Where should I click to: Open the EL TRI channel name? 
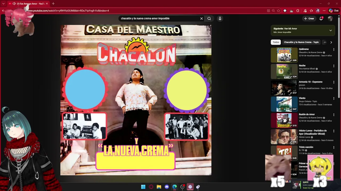pyautogui.click(x=302, y=150)
